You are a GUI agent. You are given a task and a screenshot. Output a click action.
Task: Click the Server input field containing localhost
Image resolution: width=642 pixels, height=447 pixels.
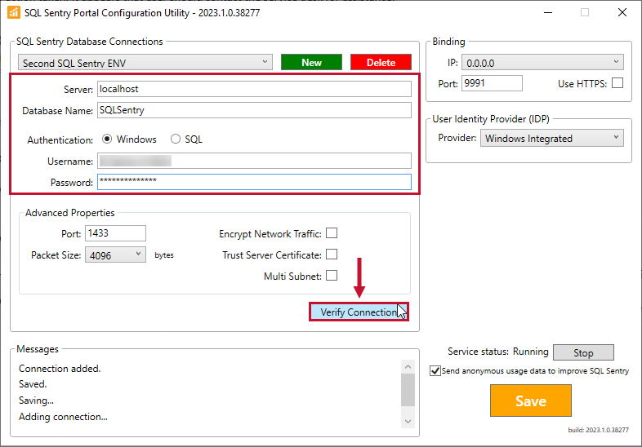point(254,89)
